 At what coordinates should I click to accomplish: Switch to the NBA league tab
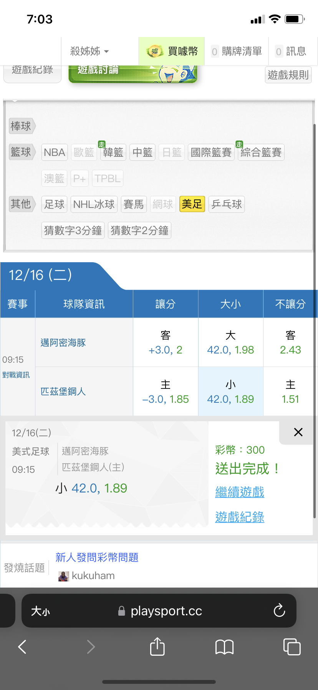(55, 152)
